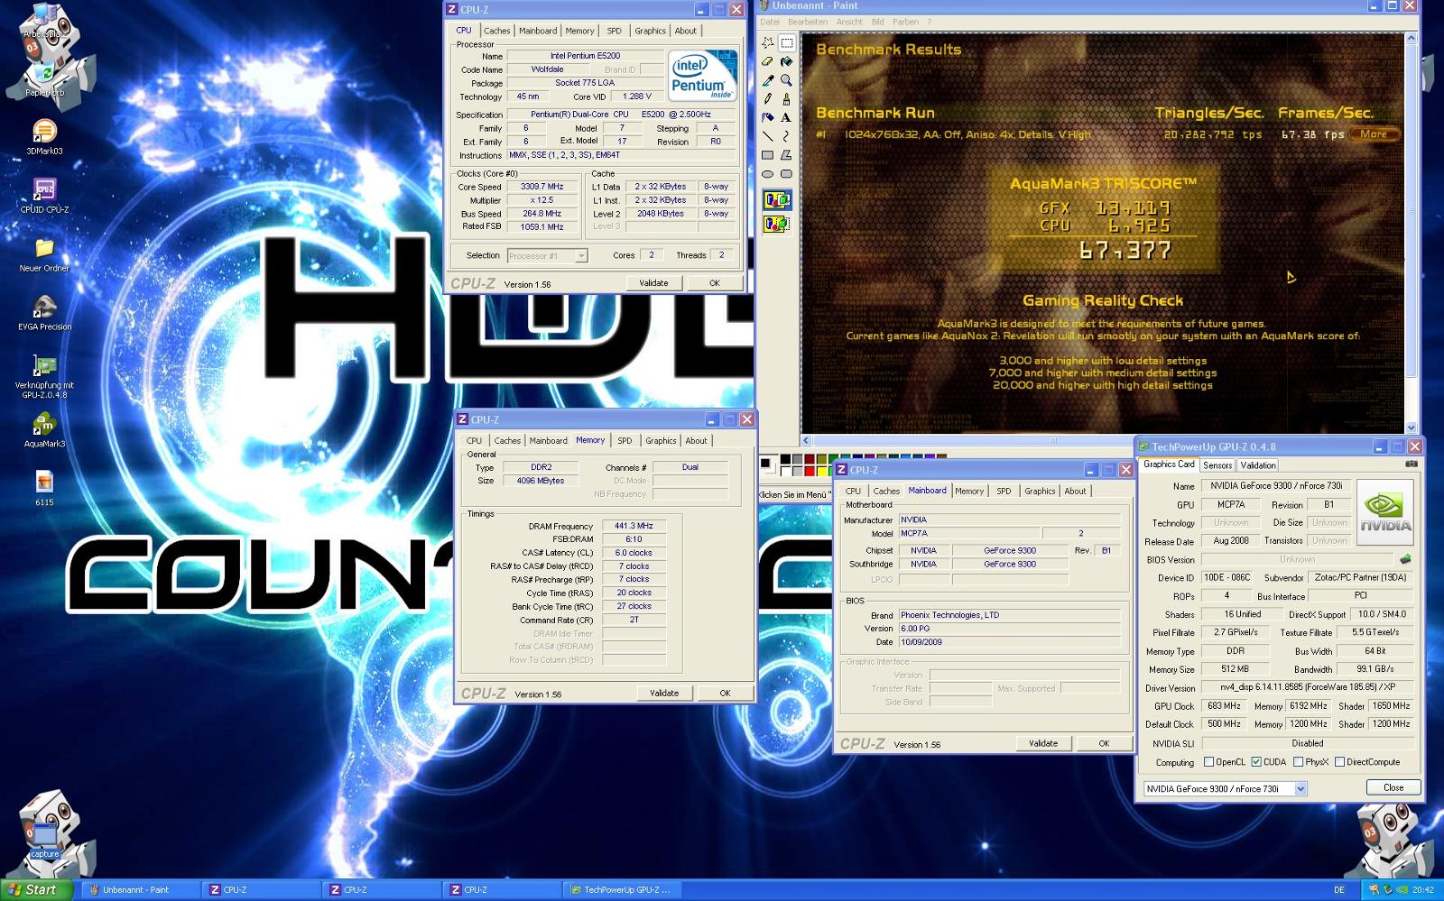Click OK in the CPU-Z mainboard window
1444x901 pixels.
[x=1104, y=744]
